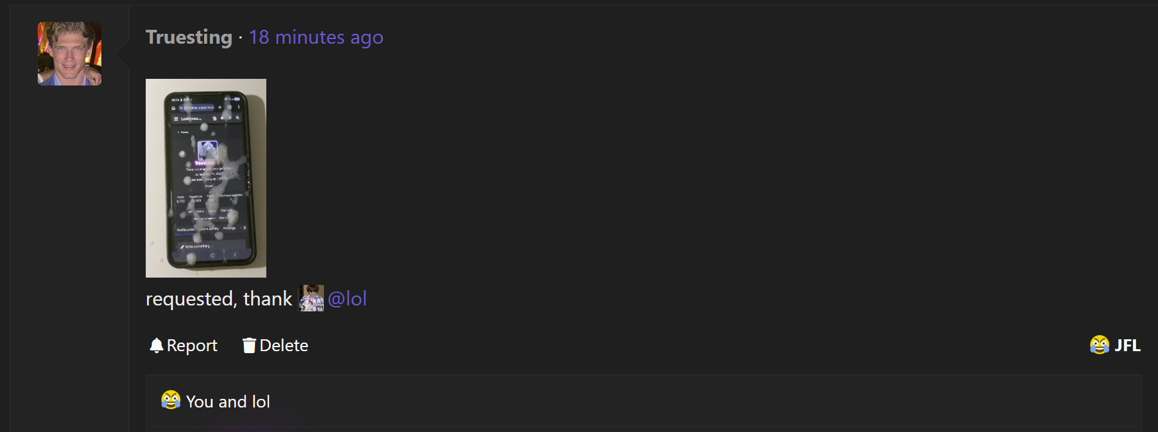Open the 18 minutes ago timestamp link
1158x432 pixels.
(x=316, y=38)
